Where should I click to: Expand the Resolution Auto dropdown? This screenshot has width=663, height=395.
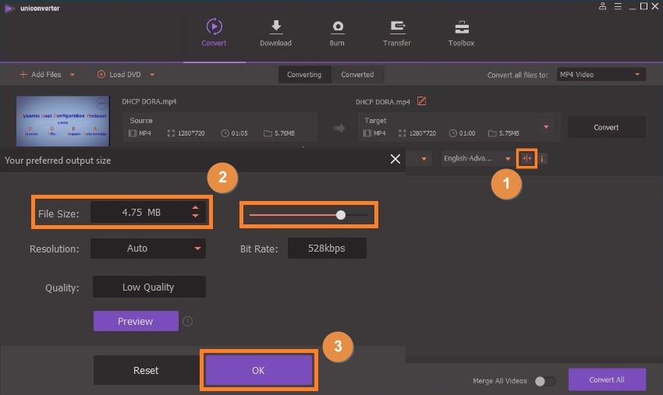point(197,249)
